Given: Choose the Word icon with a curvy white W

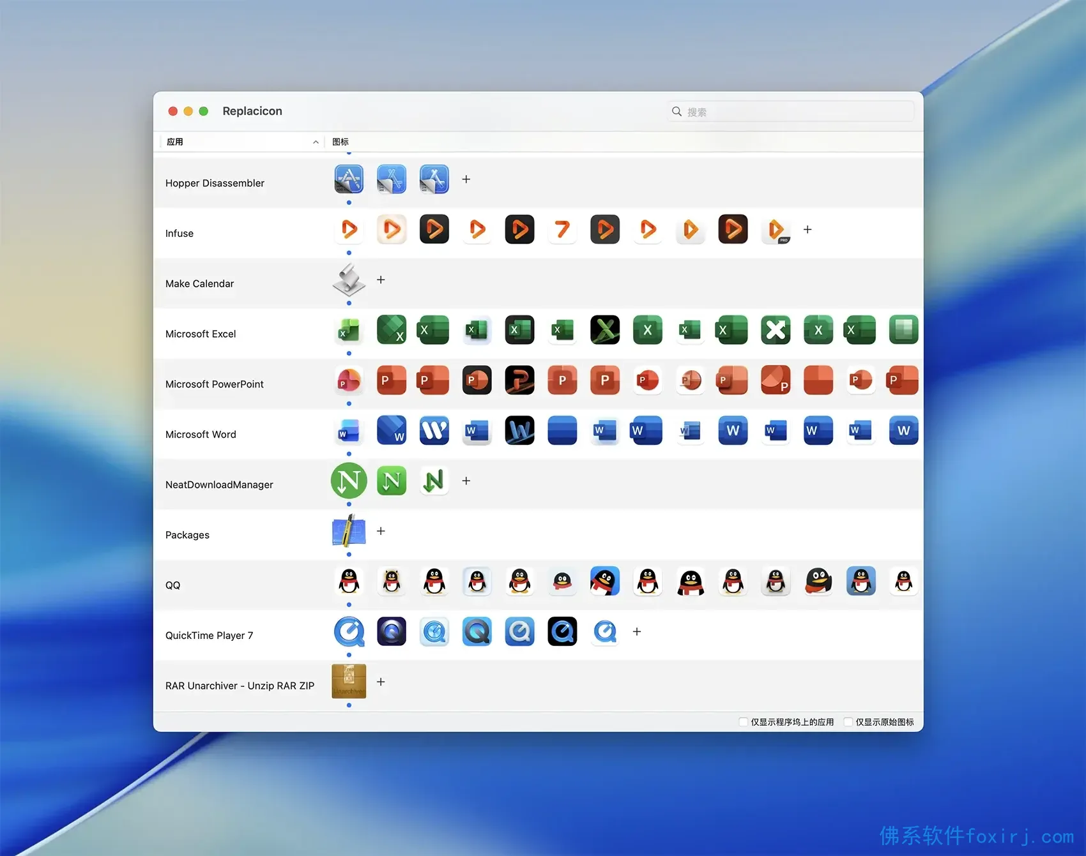Looking at the screenshot, I should [434, 431].
